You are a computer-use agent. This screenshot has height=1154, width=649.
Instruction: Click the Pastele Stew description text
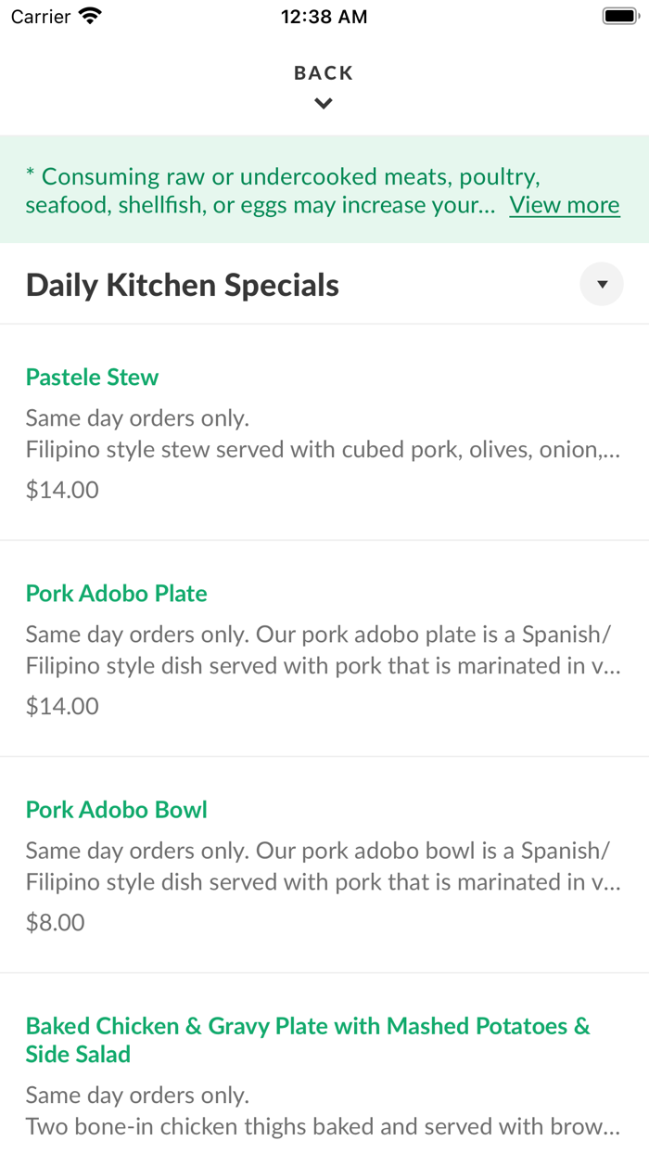point(323,434)
